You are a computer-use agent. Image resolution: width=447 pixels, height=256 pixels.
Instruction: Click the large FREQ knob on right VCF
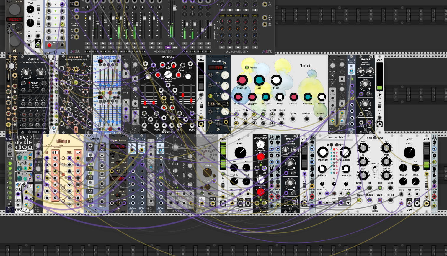(409, 152)
